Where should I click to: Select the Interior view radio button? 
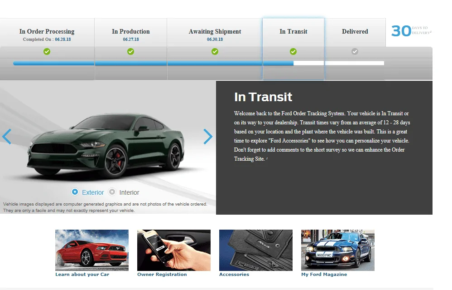(x=112, y=192)
